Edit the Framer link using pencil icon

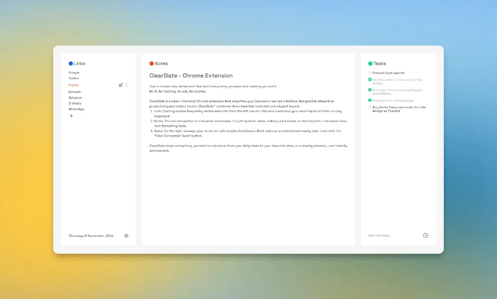tap(121, 84)
